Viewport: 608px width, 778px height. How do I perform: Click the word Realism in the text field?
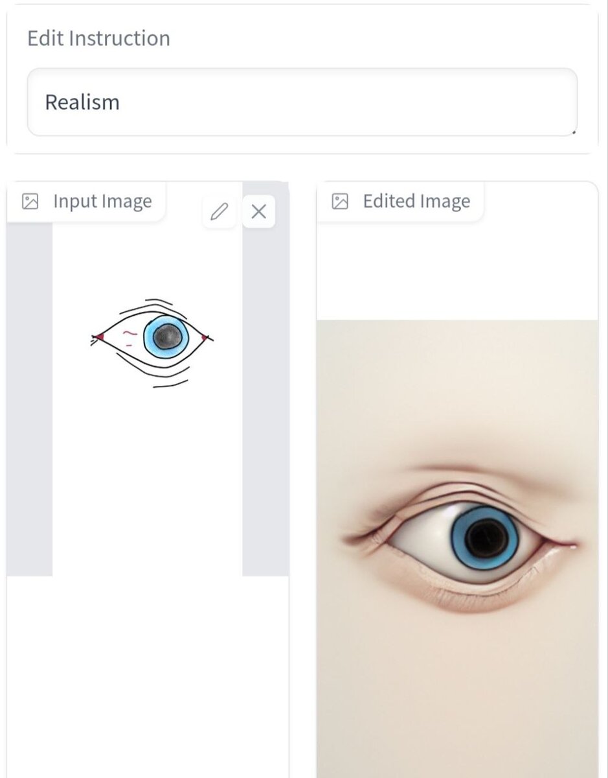(x=82, y=102)
